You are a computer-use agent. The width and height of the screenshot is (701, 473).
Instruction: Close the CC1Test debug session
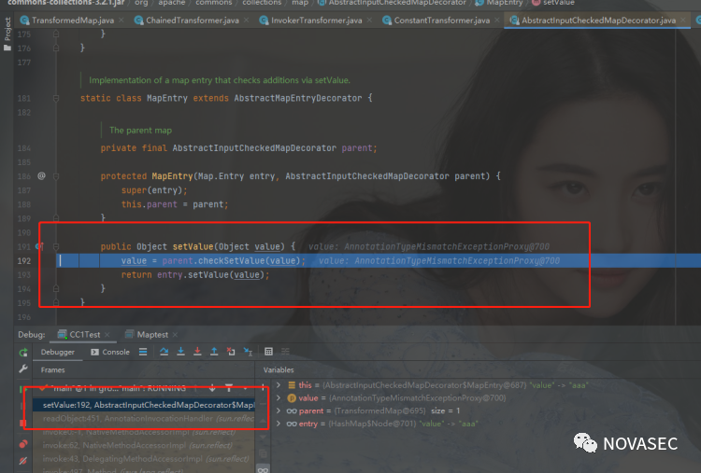(x=107, y=335)
